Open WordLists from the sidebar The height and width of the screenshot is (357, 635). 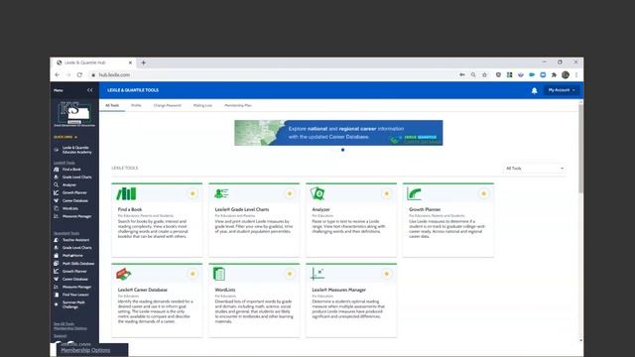[70, 208]
